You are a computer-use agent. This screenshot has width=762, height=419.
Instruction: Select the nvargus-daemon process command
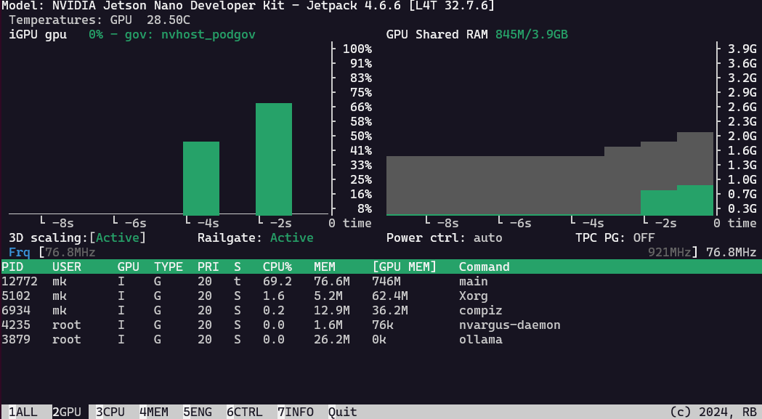pyautogui.click(x=509, y=325)
